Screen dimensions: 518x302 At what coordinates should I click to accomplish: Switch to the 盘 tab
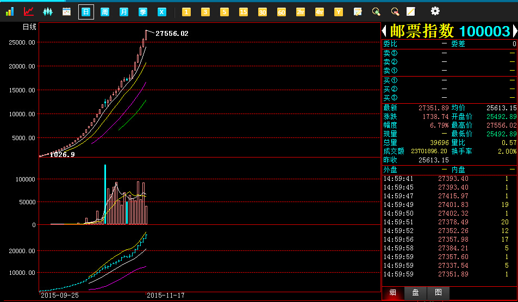(x=415, y=293)
